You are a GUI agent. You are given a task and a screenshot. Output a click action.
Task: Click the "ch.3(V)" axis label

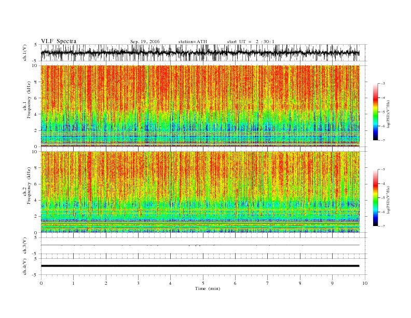click(25, 246)
